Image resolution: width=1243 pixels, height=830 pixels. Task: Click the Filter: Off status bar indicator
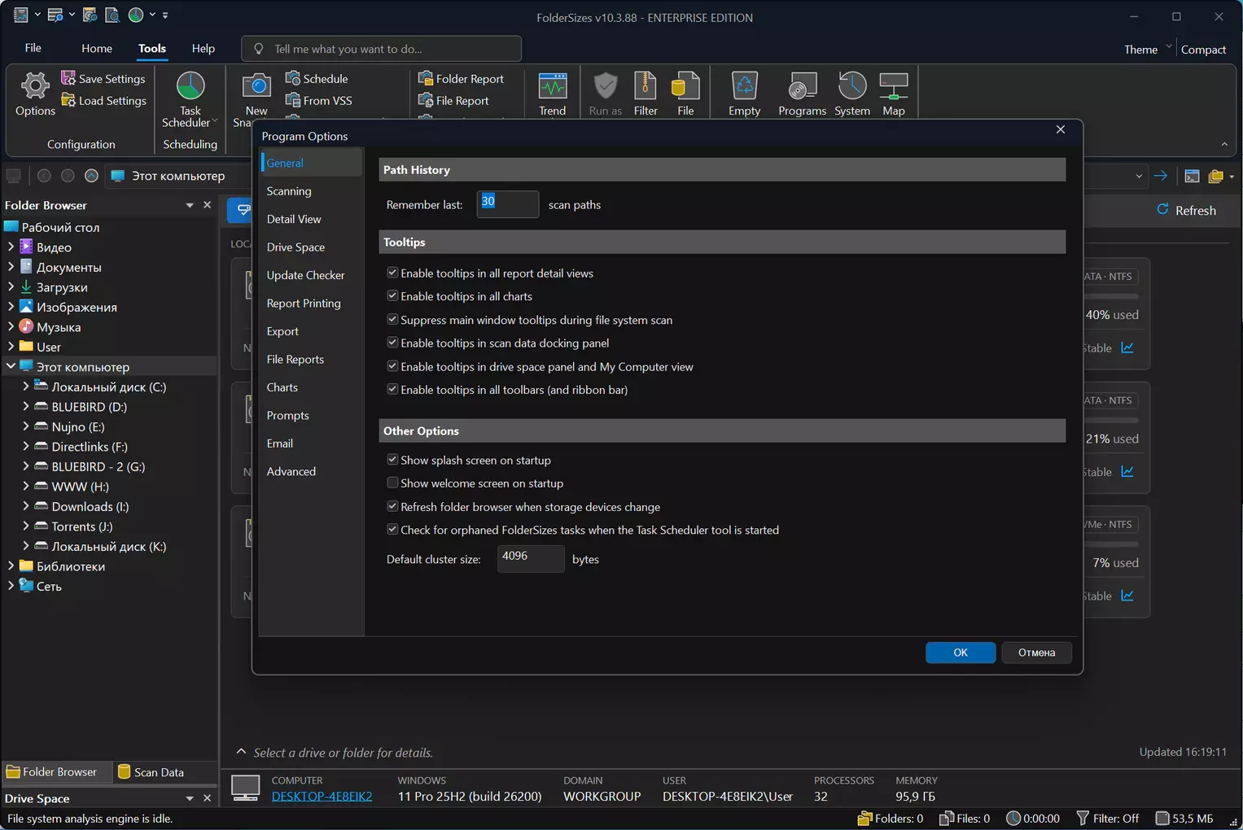[1108, 819]
